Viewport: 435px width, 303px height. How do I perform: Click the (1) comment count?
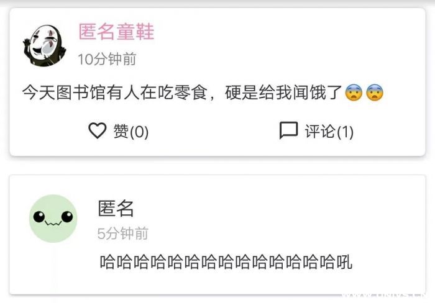(346, 132)
